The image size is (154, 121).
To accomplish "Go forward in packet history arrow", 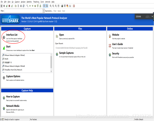I will click(33, 6).
